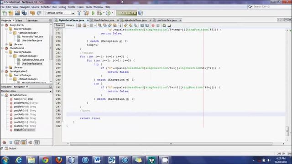This screenshot has width=292, height=164.
Task: Click the Comment lines editor icon
Action: click(164, 26)
